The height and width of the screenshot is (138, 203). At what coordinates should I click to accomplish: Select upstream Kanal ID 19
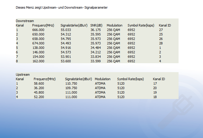click(155, 93)
